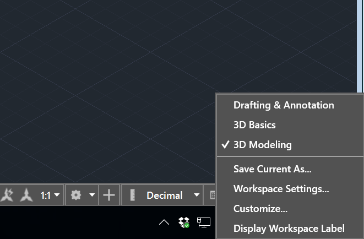Image resolution: width=364 pixels, height=239 pixels.
Task: Open the Decimal units dropdown
Action: coord(197,195)
